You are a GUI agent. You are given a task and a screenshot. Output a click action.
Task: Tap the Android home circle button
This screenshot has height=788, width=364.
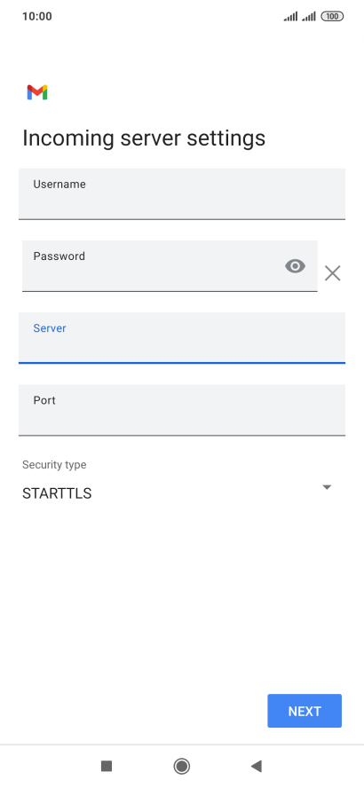click(x=181, y=766)
